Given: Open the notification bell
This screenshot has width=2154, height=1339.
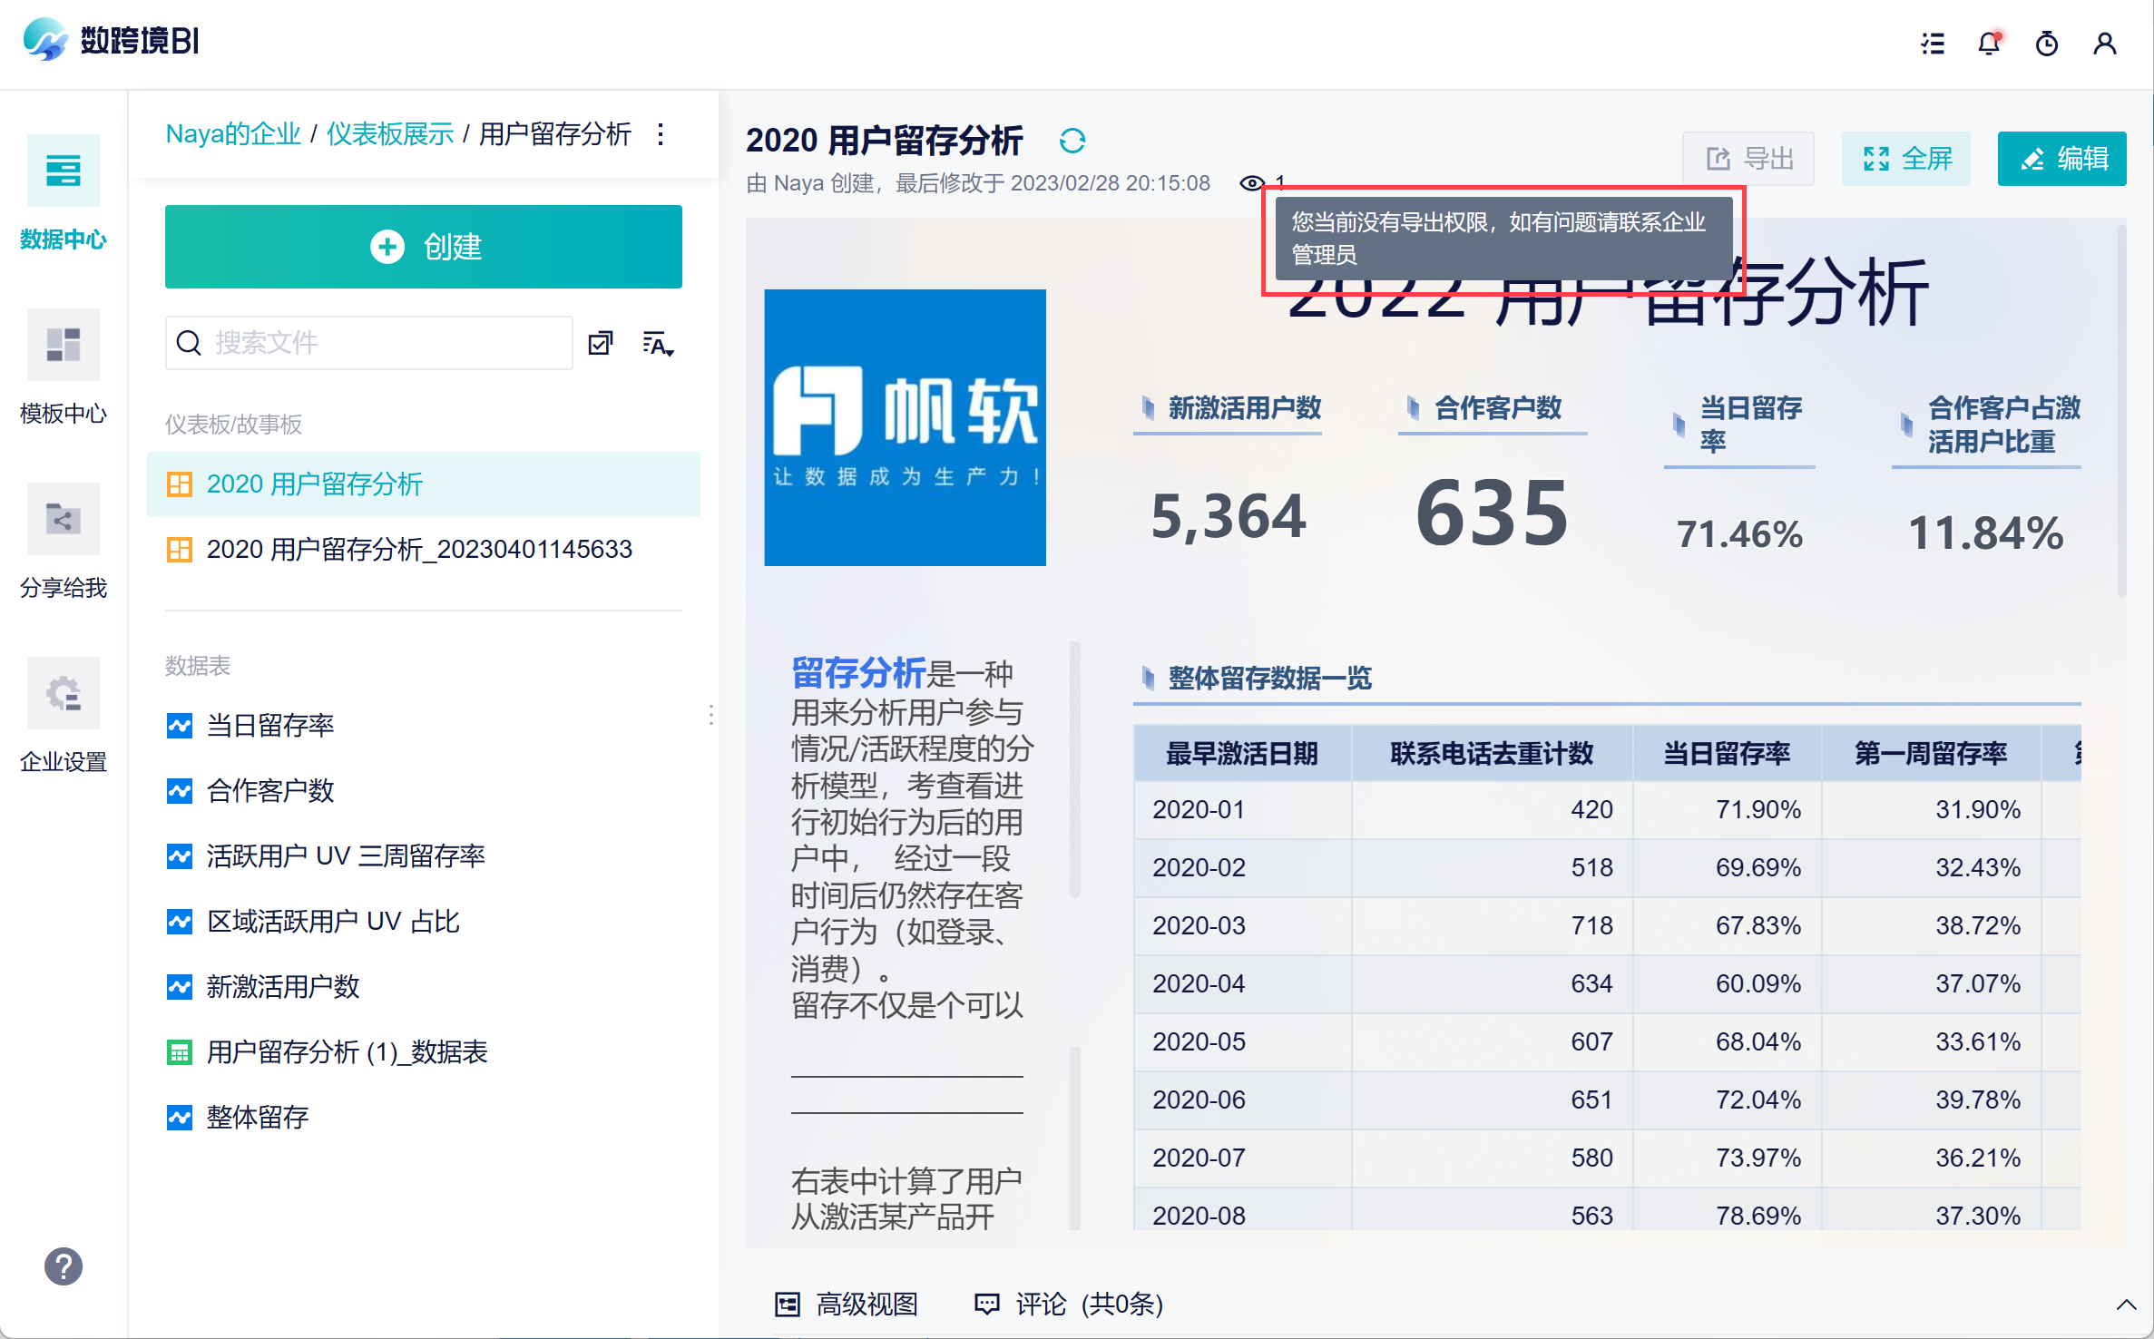Looking at the screenshot, I should 1989,43.
